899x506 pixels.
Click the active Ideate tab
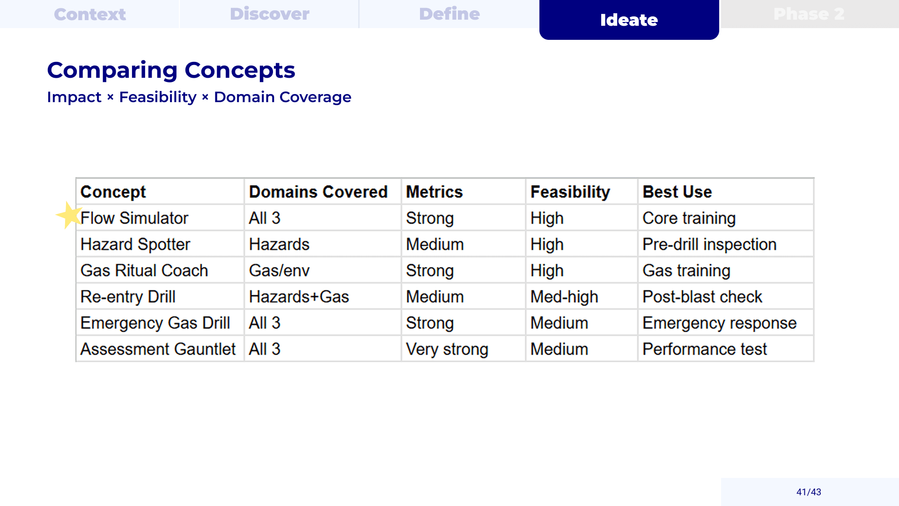629,20
